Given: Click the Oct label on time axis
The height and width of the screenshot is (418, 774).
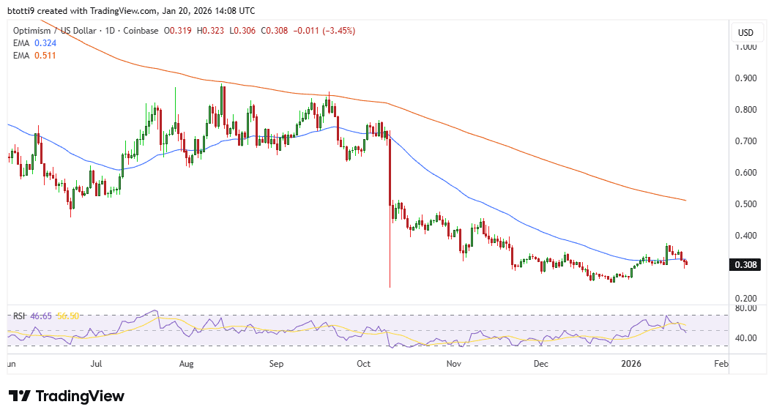Looking at the screenshot, I should point(364,363).
